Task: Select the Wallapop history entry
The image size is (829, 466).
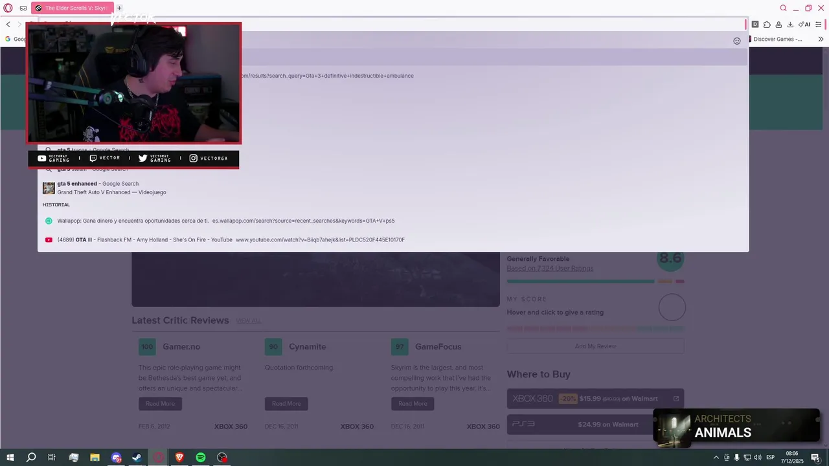Action: point(392,221)
